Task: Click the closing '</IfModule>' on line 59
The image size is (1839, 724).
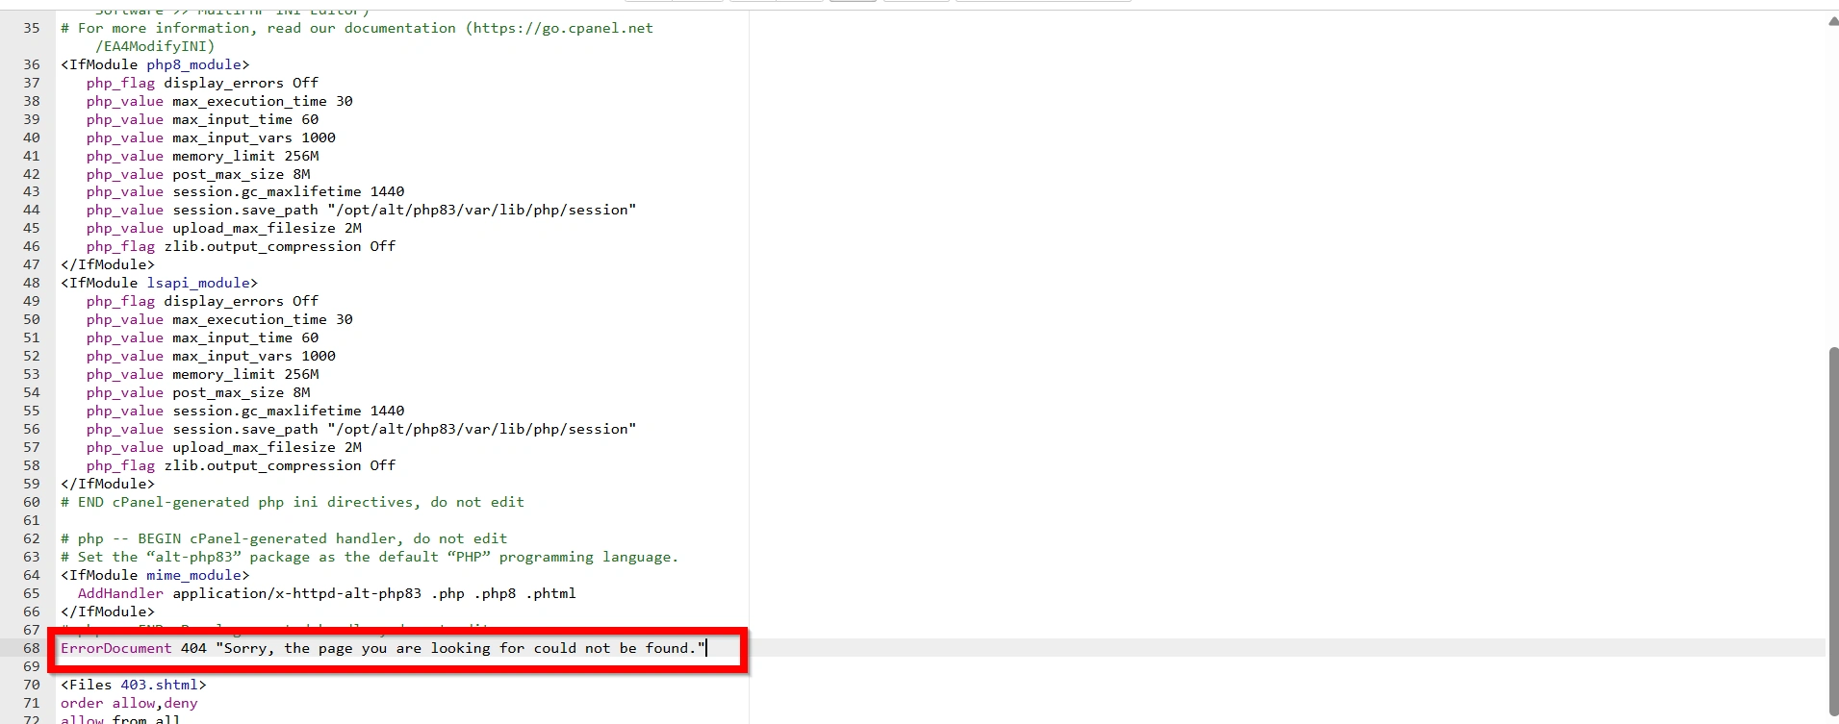Action: 108,484
